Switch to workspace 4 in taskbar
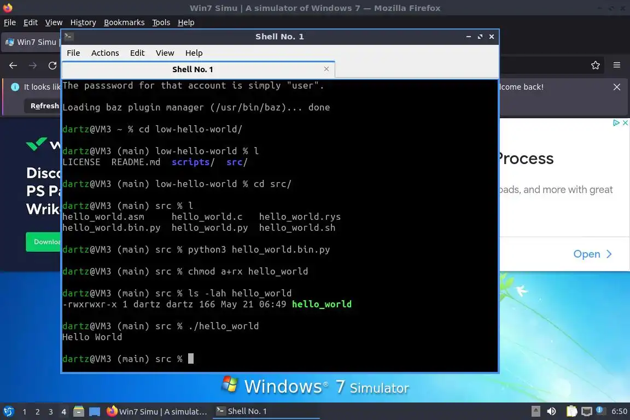Image resolution: width=630 pixels, height=420 pixels. (x=64, y=412)
